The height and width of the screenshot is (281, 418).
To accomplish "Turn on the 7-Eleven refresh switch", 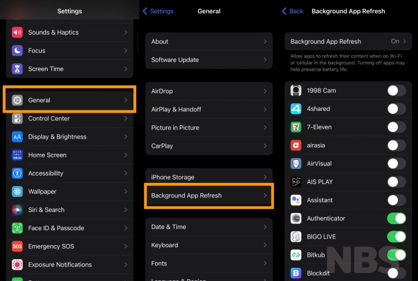I will coord(397,127).
